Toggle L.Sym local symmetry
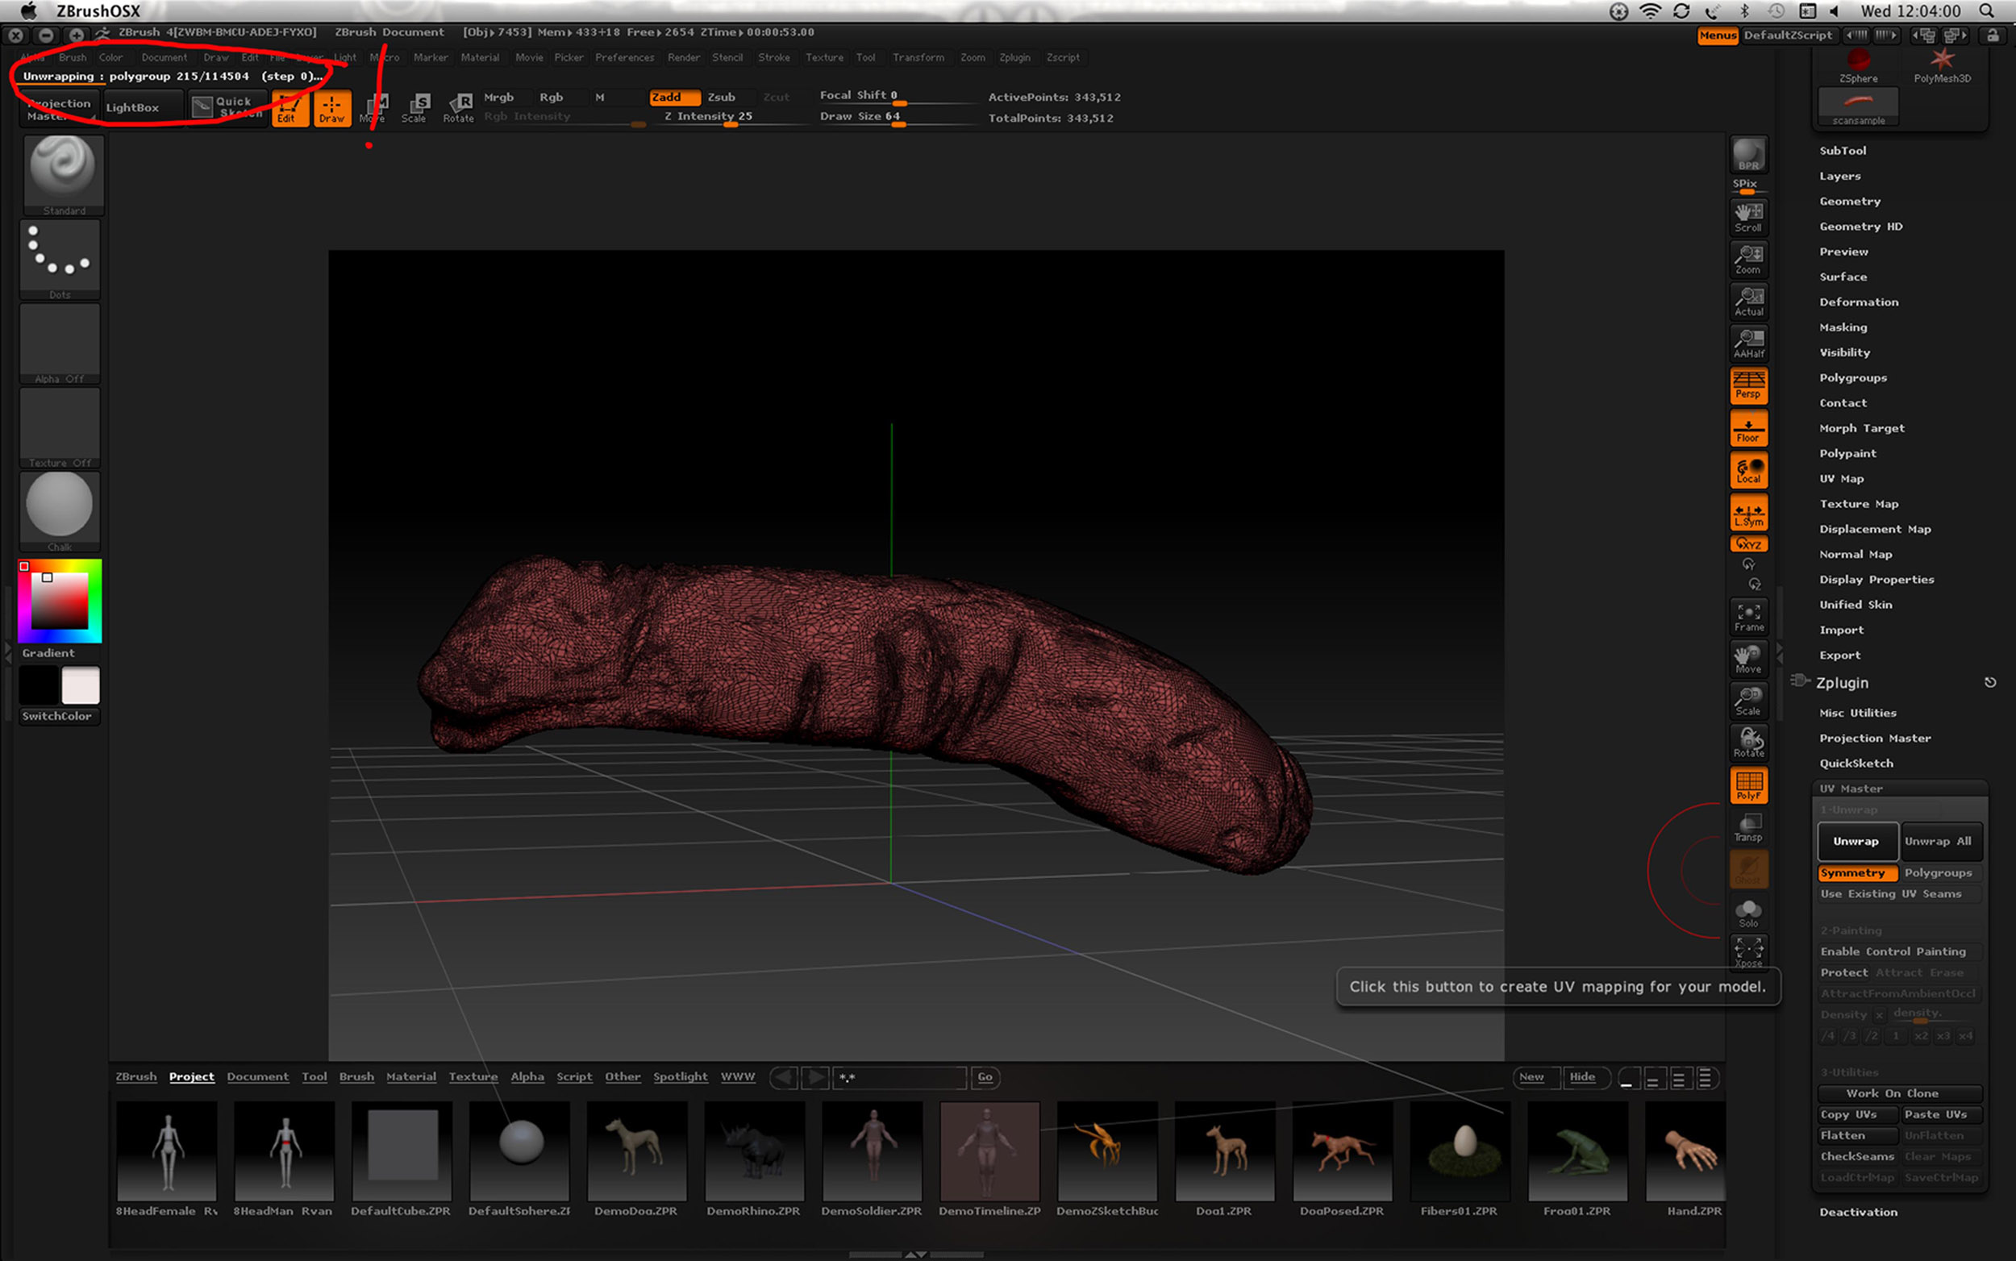 pyautogui.click(x=1748, y=513)
